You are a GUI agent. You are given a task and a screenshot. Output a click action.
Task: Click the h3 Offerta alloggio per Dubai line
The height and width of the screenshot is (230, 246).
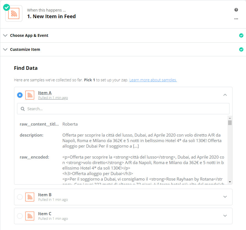click(98, 173)
